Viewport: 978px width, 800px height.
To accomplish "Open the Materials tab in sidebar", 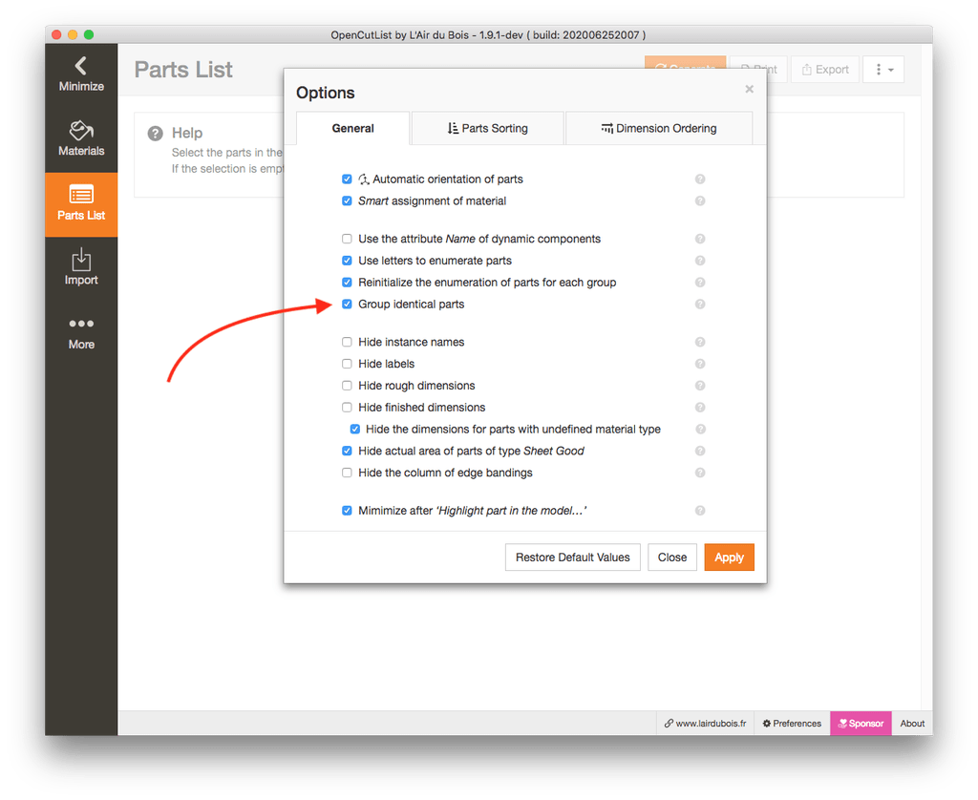I will click(81, 139).
